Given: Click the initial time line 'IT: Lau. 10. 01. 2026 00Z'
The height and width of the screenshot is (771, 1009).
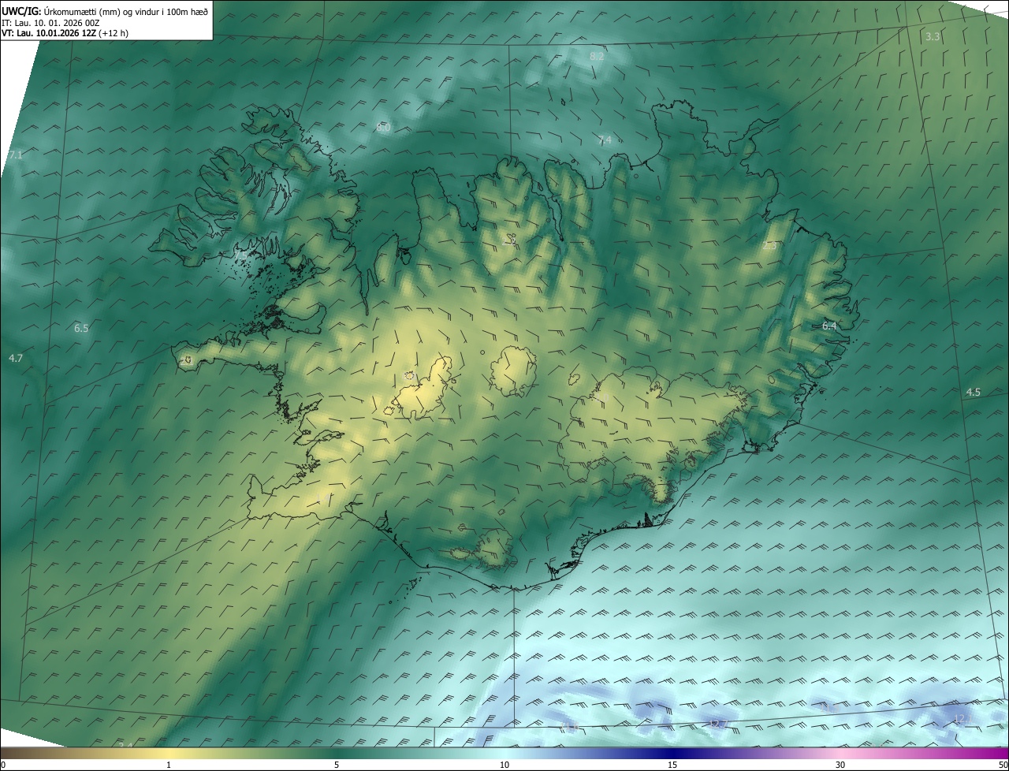Looking at the screenshot, I should [x=50, y=23].
